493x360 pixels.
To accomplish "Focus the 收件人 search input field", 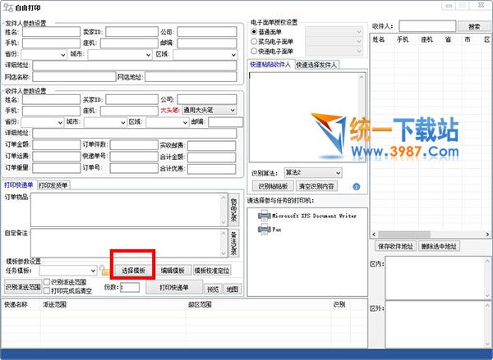I will [x=427, y=26].
